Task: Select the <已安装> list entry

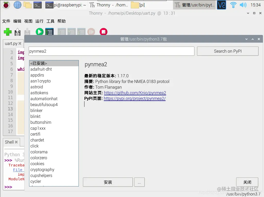Action: coord(54,63)
